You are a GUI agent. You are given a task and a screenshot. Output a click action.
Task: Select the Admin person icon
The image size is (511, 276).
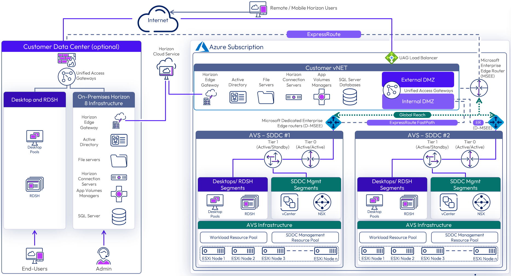(x=104, y=256)
